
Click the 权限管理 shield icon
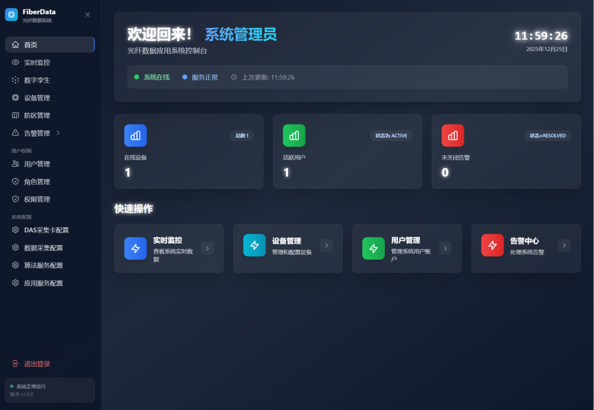coord(15,199)
